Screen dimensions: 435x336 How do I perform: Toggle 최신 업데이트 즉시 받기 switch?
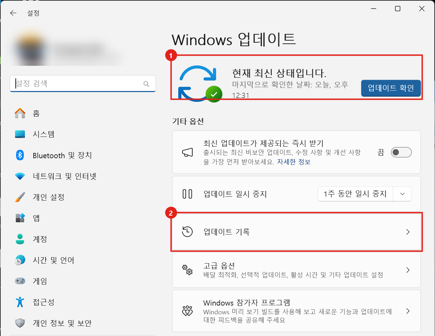[x=401, y=152]
